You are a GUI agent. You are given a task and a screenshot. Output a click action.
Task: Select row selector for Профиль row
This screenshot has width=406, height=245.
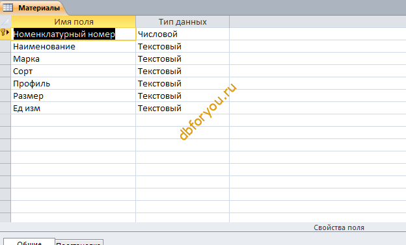click(x=5, y=84)
